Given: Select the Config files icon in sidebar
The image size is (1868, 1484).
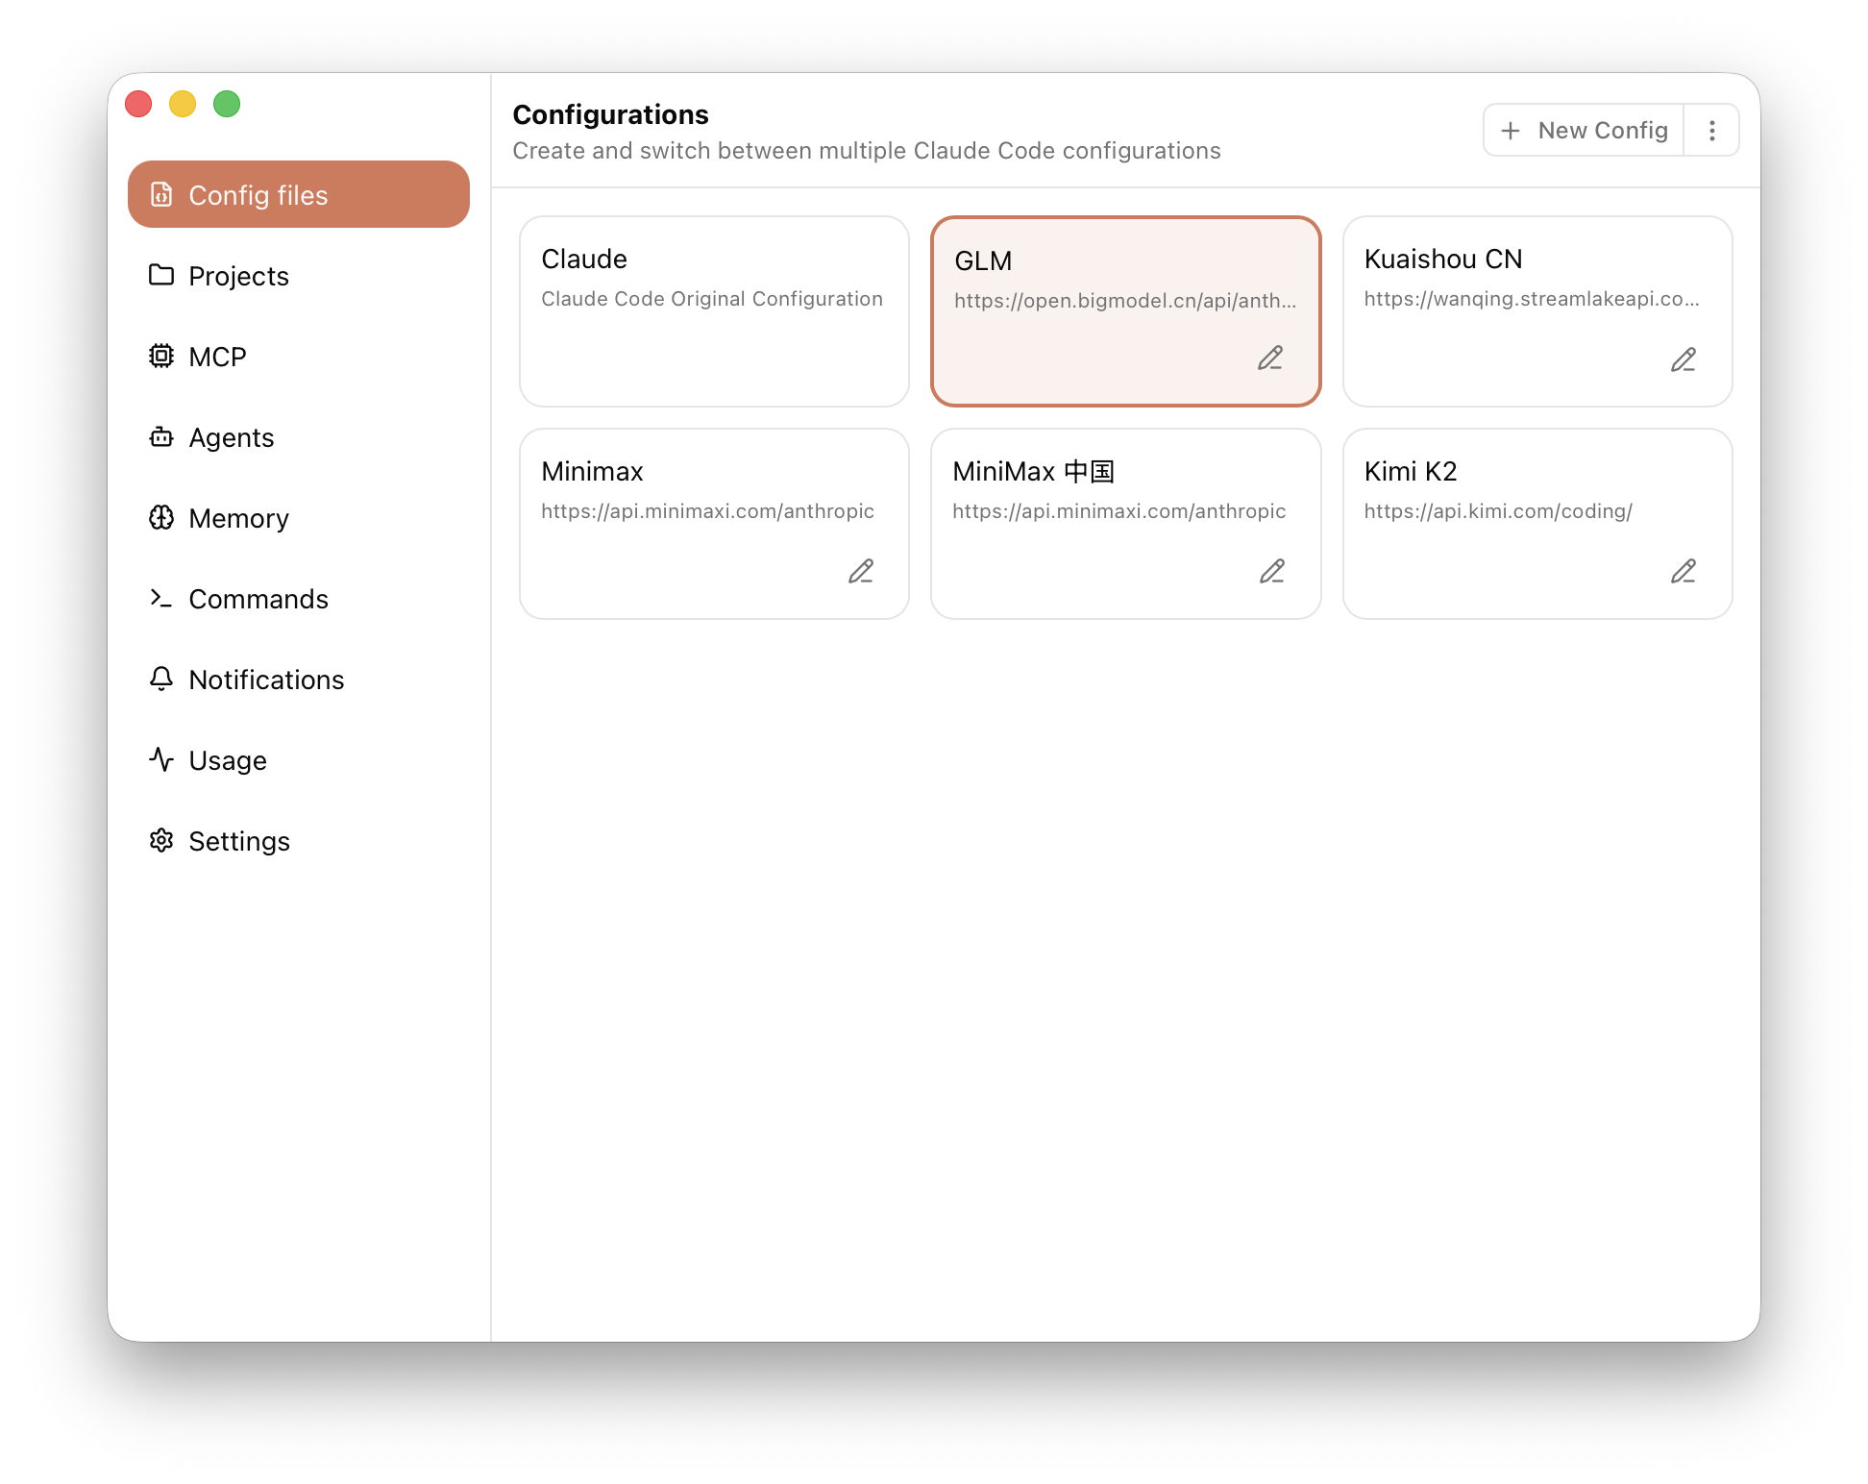Looking at the screenshot, I should click(x=161, y=194).
